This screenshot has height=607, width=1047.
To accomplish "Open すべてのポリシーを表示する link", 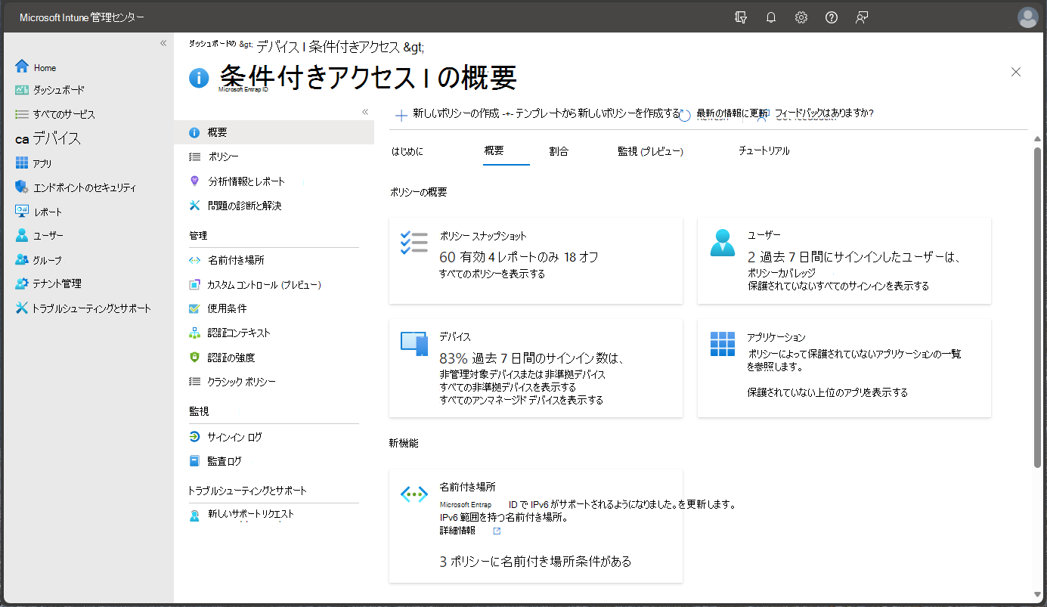I will 492,274.
